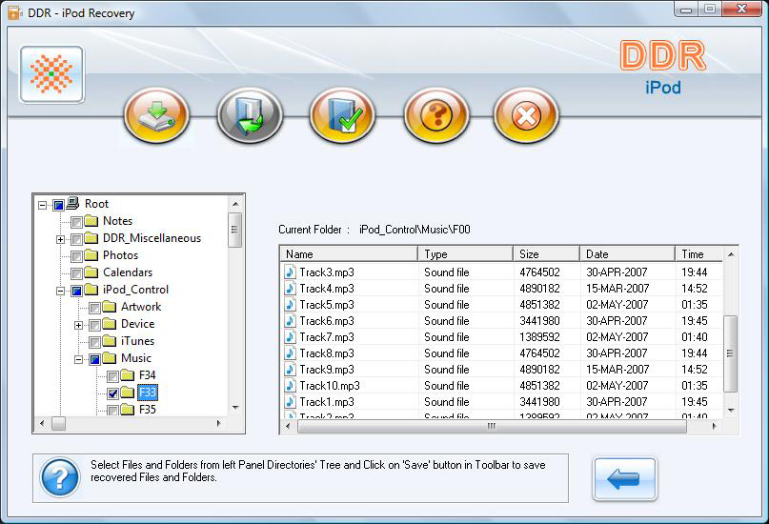Click the orange Exit X toolbar icon
Image resolution: width=769 pixels, height=524 pixels.
click(x=526, y=115)
